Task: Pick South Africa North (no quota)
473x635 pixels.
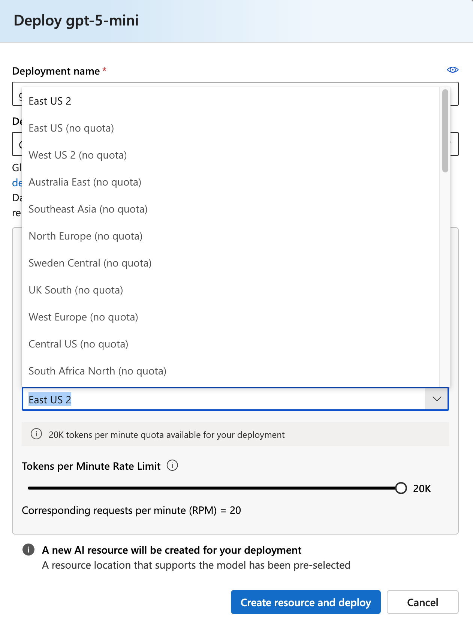Action: [231, 371]
